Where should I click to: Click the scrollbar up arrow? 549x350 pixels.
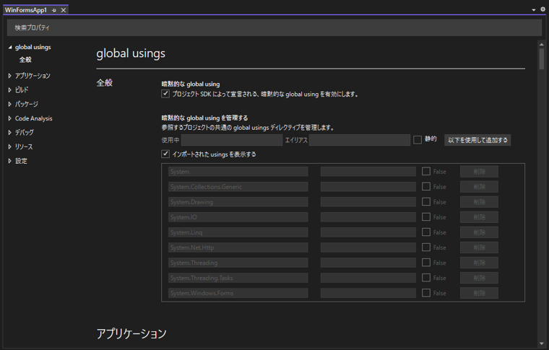click(x=542, y=44)
